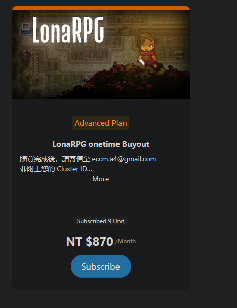The height and width of the screenshot is (308, 237).
Task: Click the small barrel in the banner
Action: pos(89,77)
